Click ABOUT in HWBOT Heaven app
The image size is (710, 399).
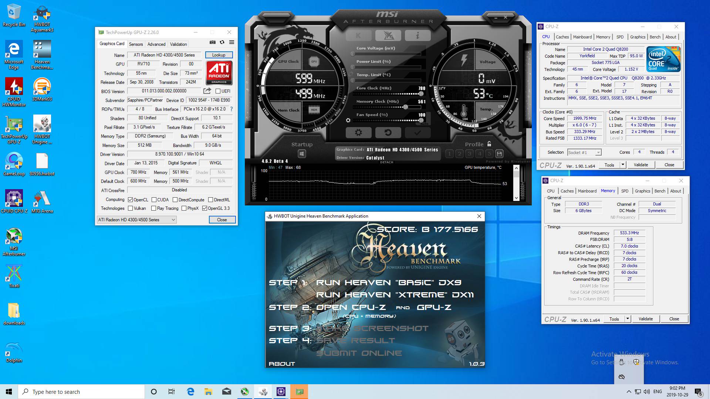[282, 364]
